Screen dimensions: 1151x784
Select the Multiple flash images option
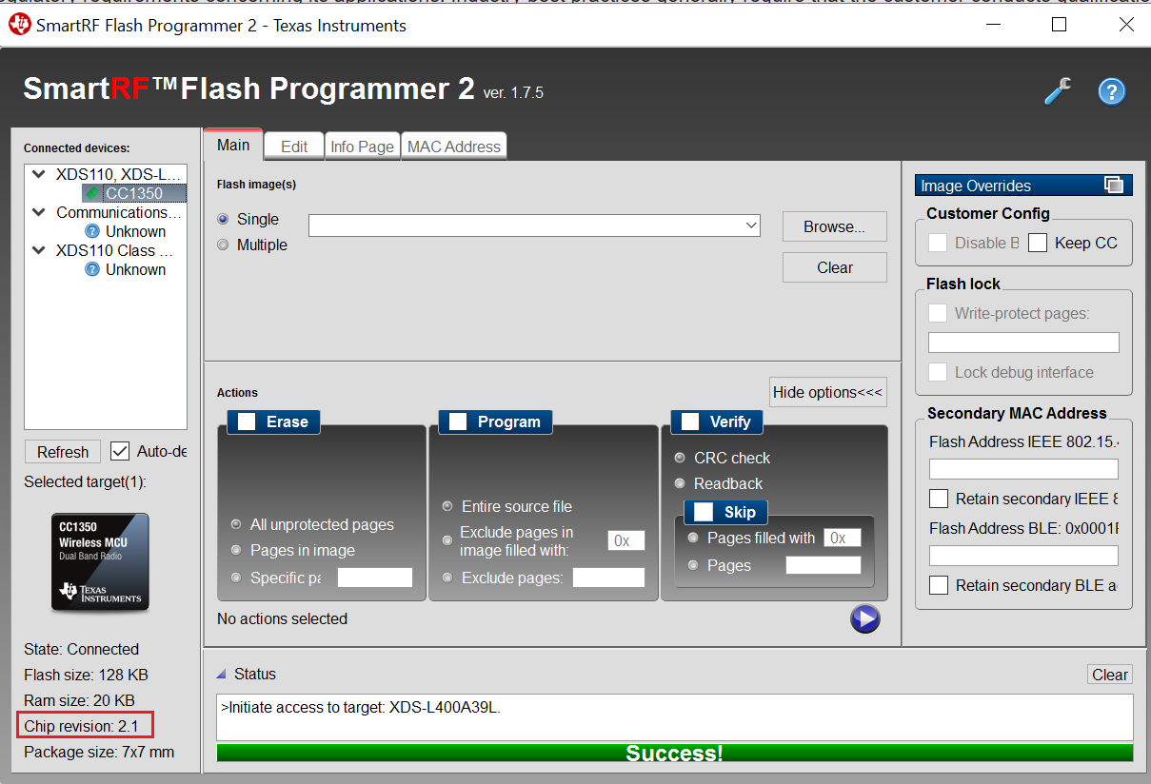(x=223, y=245)
